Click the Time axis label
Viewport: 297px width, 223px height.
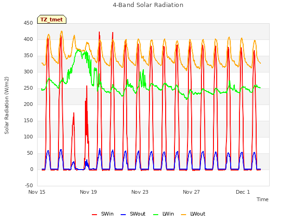[263, 199]
